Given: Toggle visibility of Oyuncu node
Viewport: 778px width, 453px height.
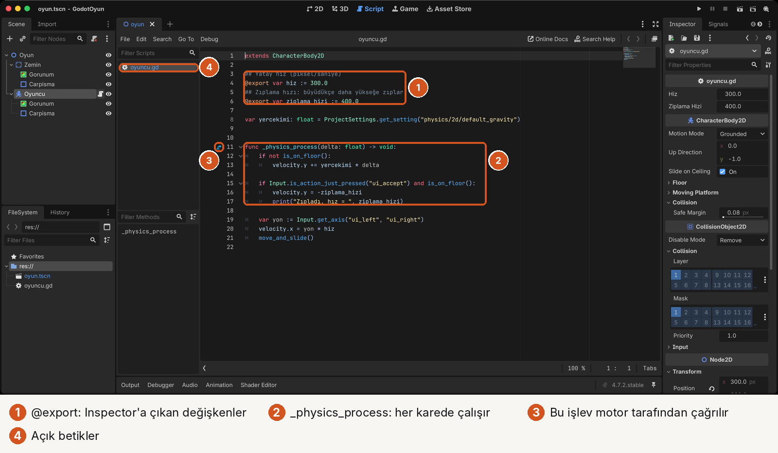Looking at the screenshot, I should (x=108, y=94).
